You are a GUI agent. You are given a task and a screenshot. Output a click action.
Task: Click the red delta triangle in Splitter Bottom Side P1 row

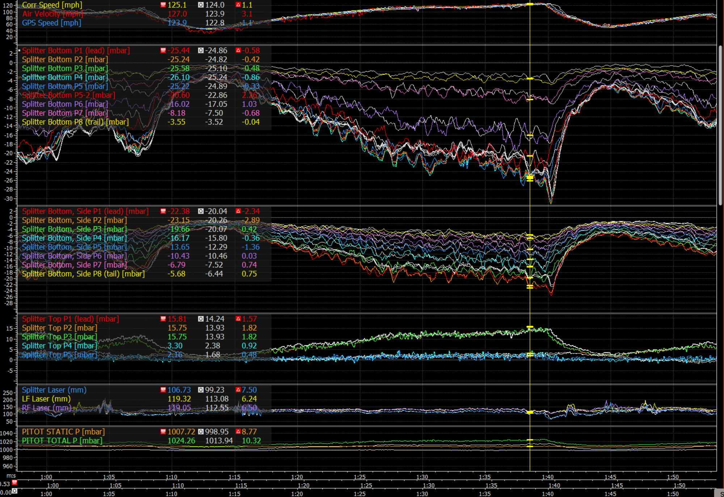(x=238, y=211)
